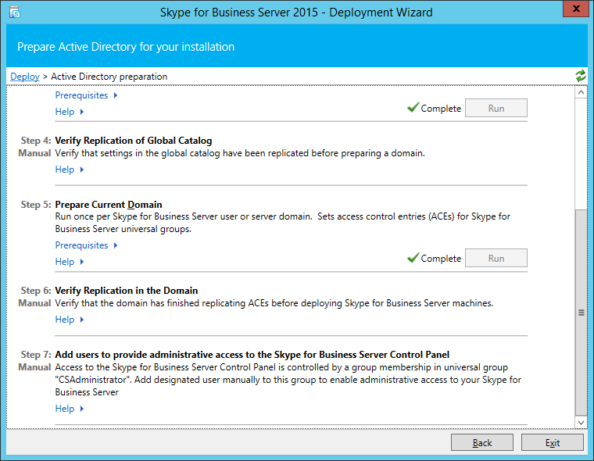This screenshot has height=461, width=594.
Task: Select Step 7 Add users heading
Action: tap(252, 355)
